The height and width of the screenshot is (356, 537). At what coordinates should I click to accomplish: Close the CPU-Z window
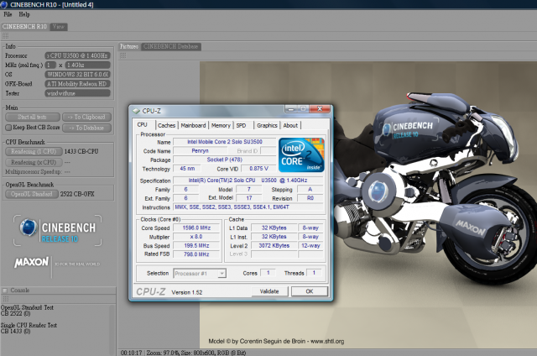click(320, 109)
